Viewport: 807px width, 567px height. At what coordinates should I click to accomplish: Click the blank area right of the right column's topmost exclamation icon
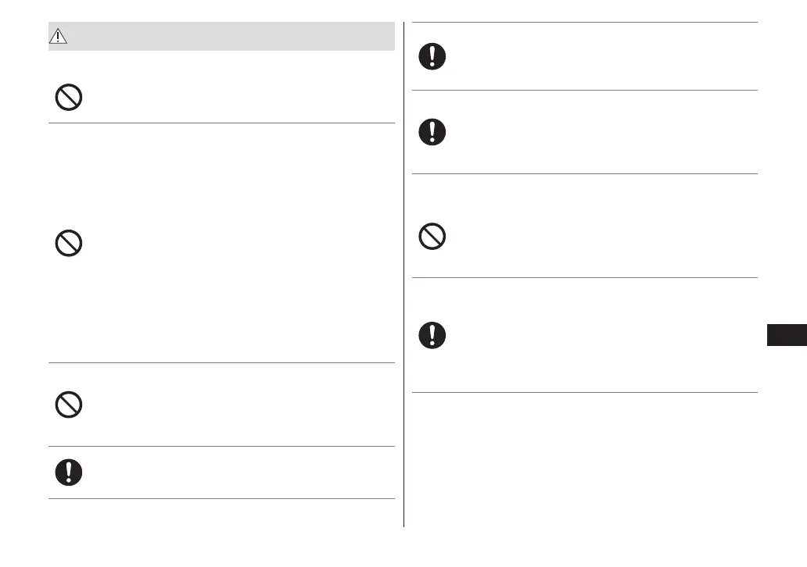[594, 57]
